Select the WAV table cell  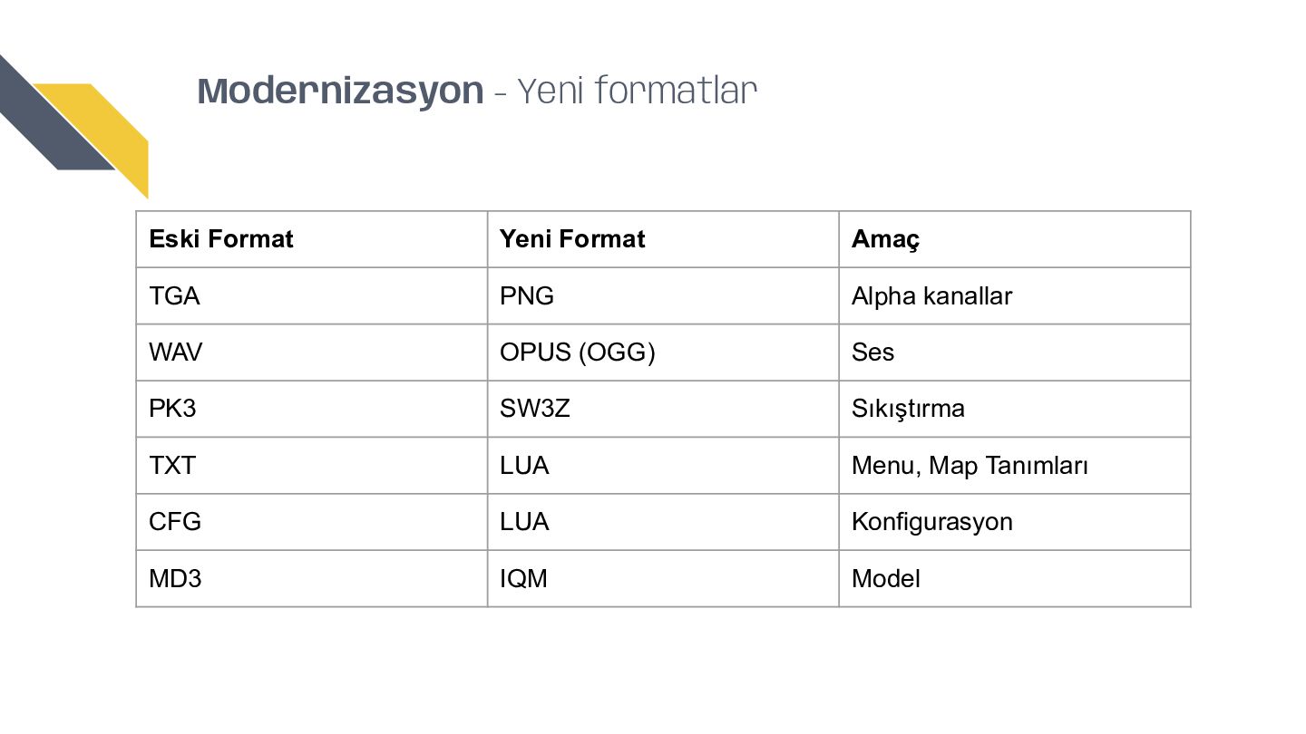pyautogui.click(x=312, y=353)
